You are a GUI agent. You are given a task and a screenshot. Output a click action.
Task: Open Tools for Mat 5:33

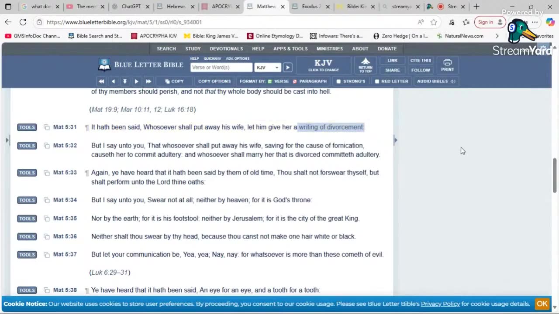pos(27,173)
